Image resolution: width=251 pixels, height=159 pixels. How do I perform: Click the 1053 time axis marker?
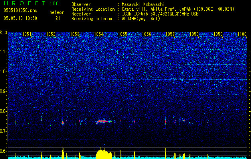pos(75,34)
